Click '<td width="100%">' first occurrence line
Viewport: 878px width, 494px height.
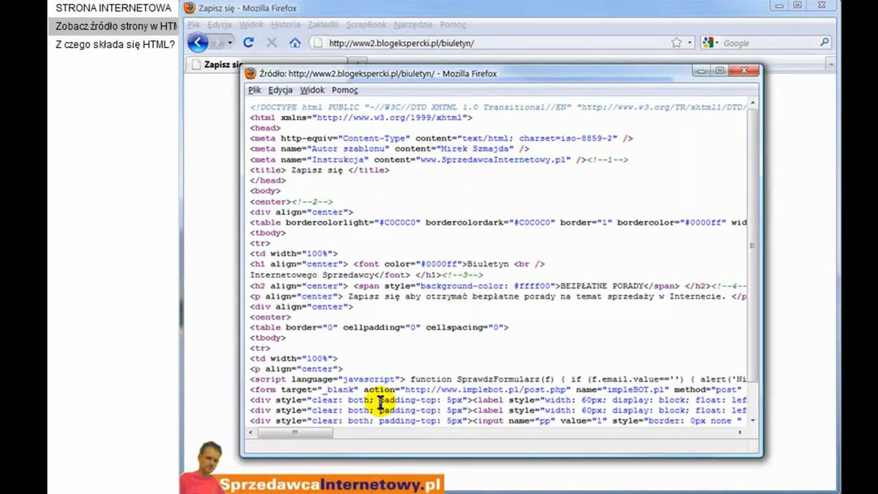(294, 254)
